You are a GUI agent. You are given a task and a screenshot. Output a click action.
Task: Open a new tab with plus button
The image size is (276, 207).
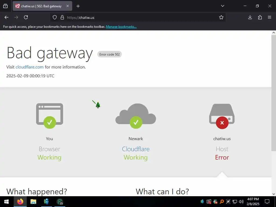78,6
